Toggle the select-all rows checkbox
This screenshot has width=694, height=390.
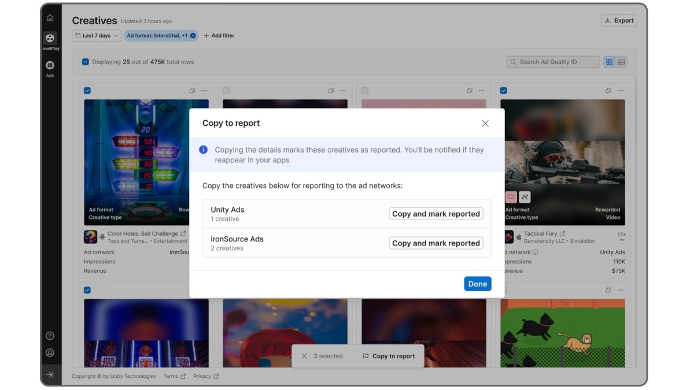pyautogui.click(x=86, y=62)
